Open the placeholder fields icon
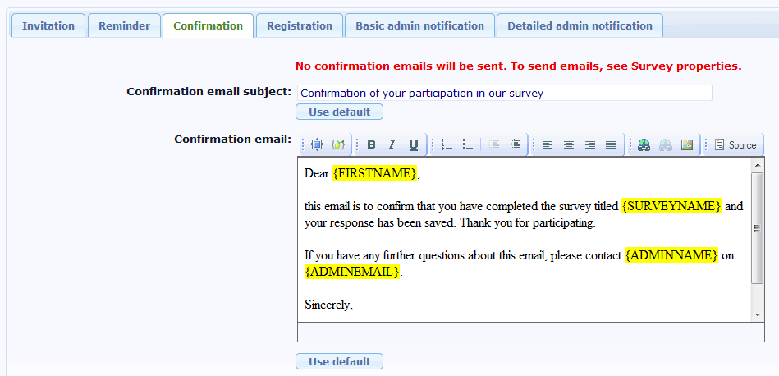Image resolution: width=779 pixels, height=376 pixels. pos(338,144)
